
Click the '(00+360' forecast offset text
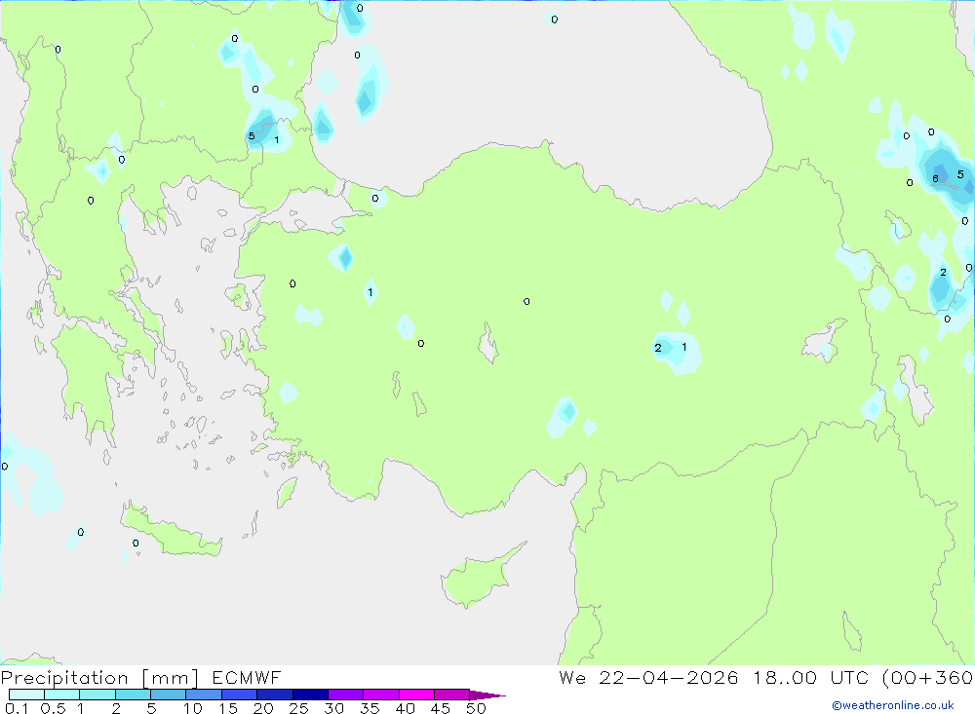pos(928,678)
